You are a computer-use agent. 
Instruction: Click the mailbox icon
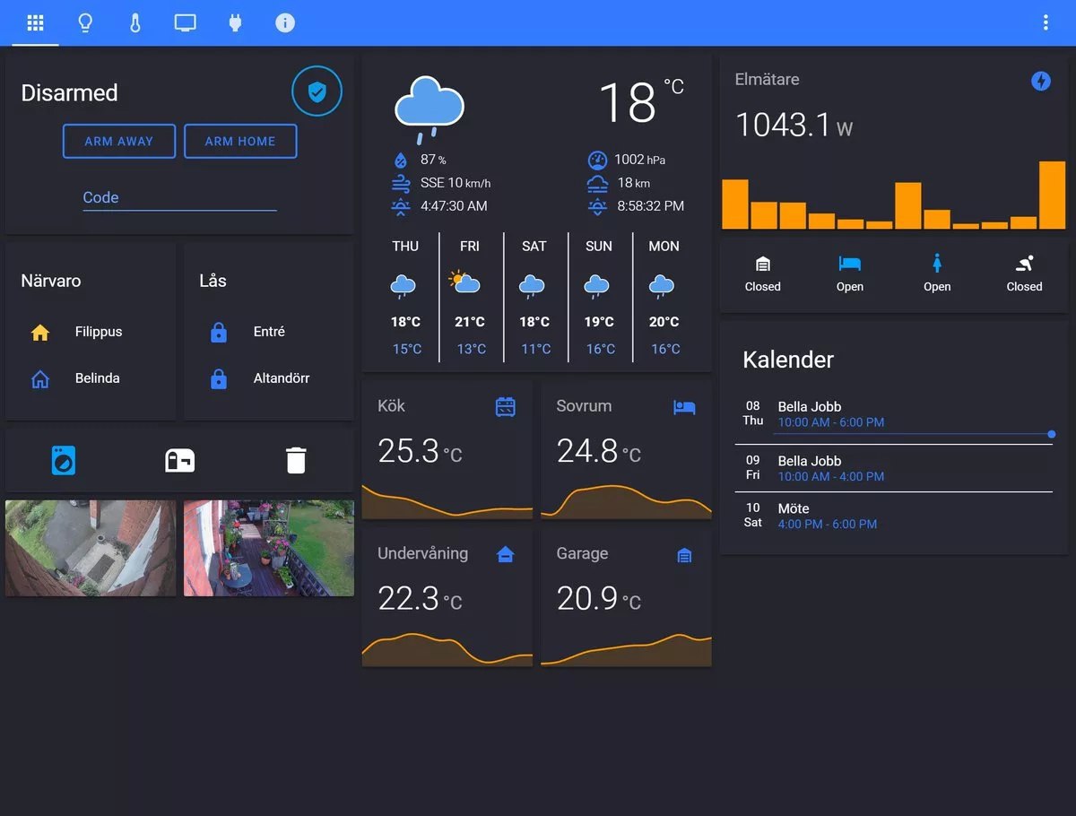[x=179, y=460]
